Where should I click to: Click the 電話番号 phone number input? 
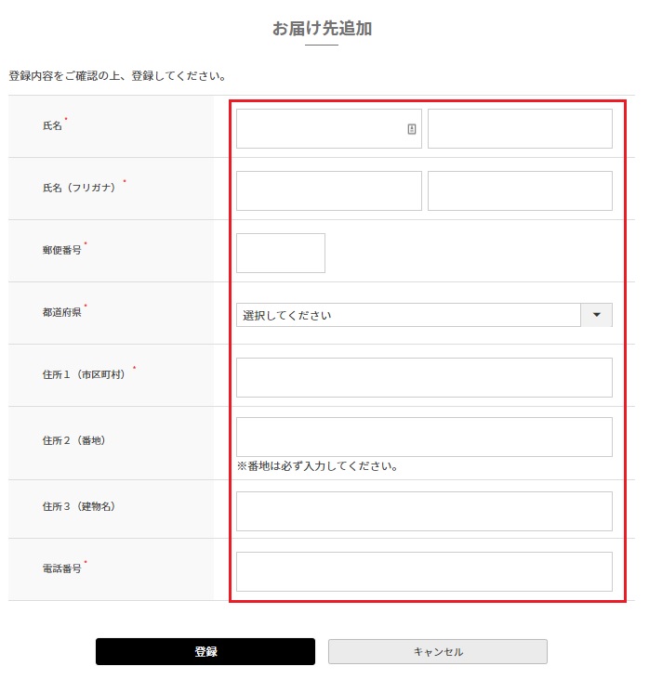424,571
